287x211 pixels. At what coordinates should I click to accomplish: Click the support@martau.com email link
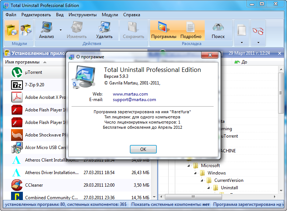[134, 100]
